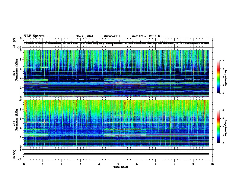Click the "start UT = 12:10:0" header text

(146, 36)
